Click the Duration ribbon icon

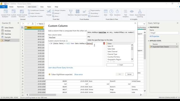(117, 13)
